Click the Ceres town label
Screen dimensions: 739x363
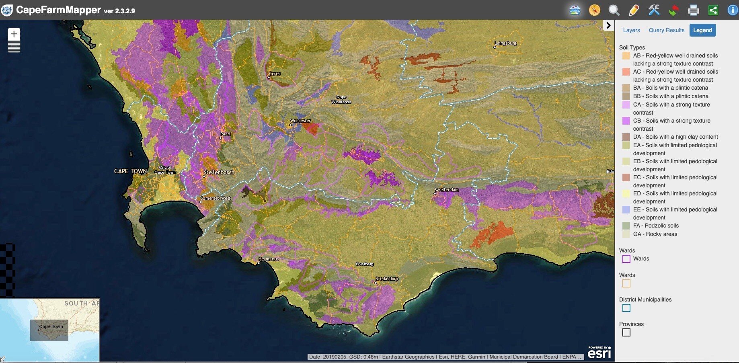tap(275, 74)
